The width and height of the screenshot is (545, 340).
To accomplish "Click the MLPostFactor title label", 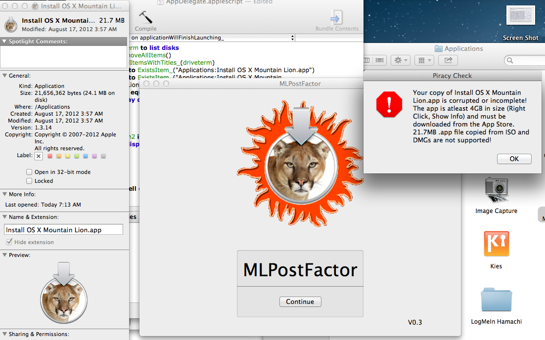I will [x=300, y=269].
